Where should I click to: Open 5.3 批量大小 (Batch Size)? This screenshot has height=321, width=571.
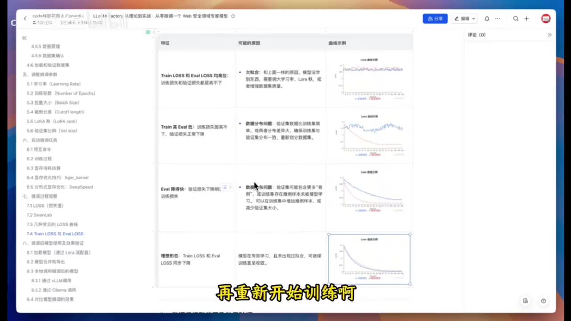pos(54,103)
